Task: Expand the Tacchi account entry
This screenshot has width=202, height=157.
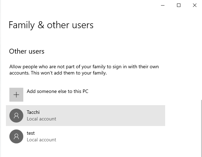Action: click(86, 116)
